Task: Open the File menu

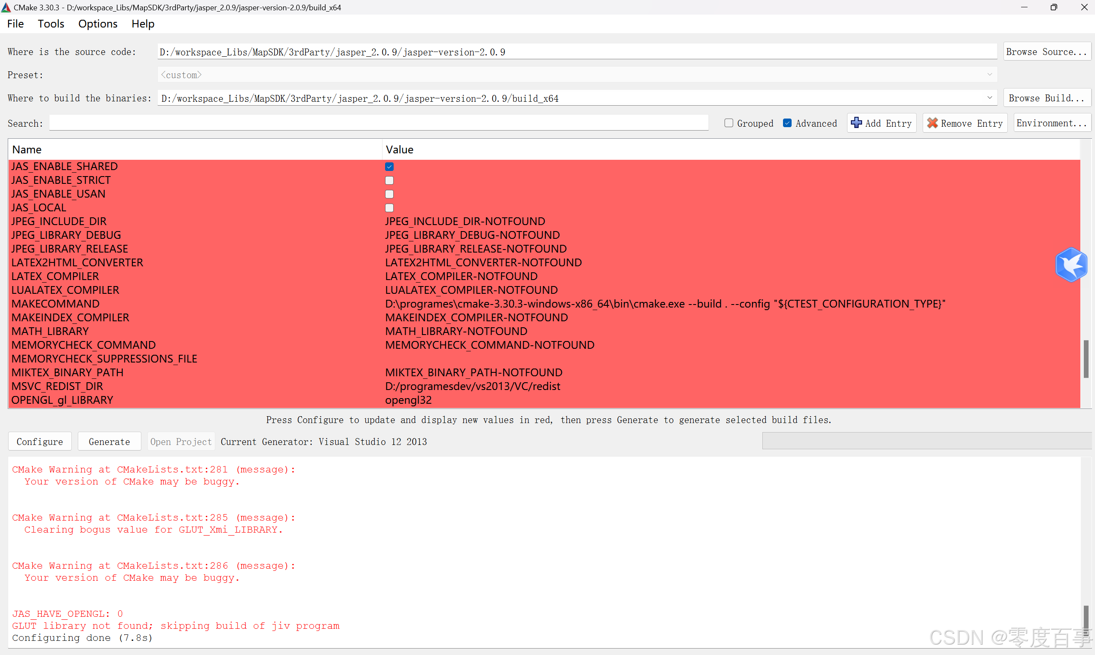Action: tap(15, 24)
